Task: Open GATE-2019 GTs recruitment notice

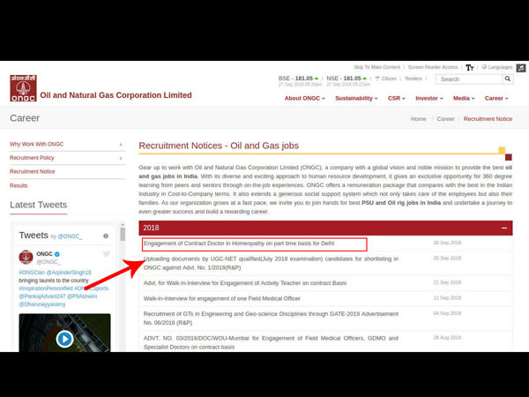Action: click(271, 318)
